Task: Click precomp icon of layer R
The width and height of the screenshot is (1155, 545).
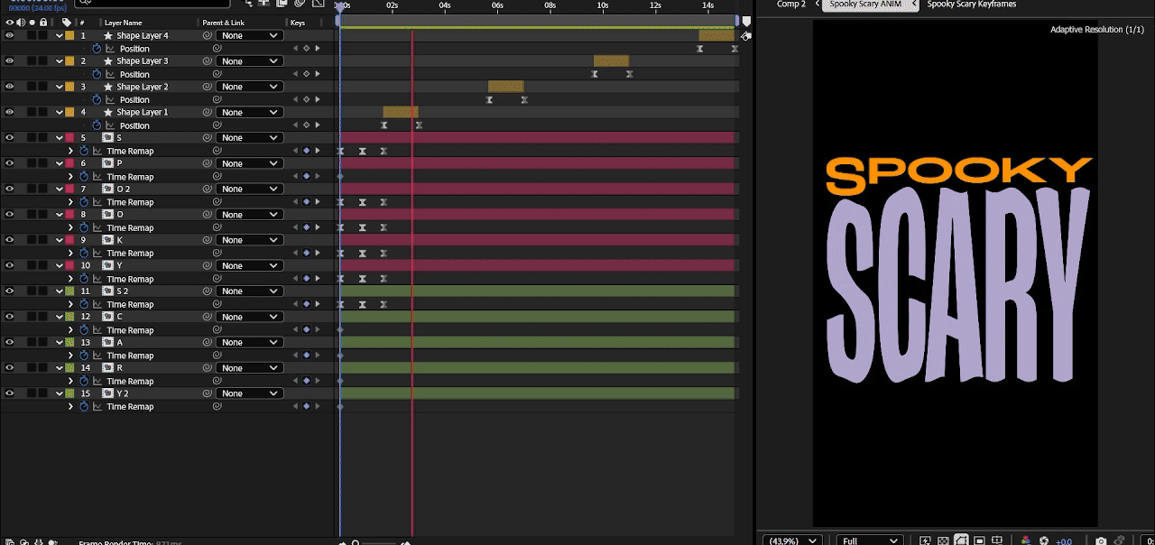Action: 107,368
